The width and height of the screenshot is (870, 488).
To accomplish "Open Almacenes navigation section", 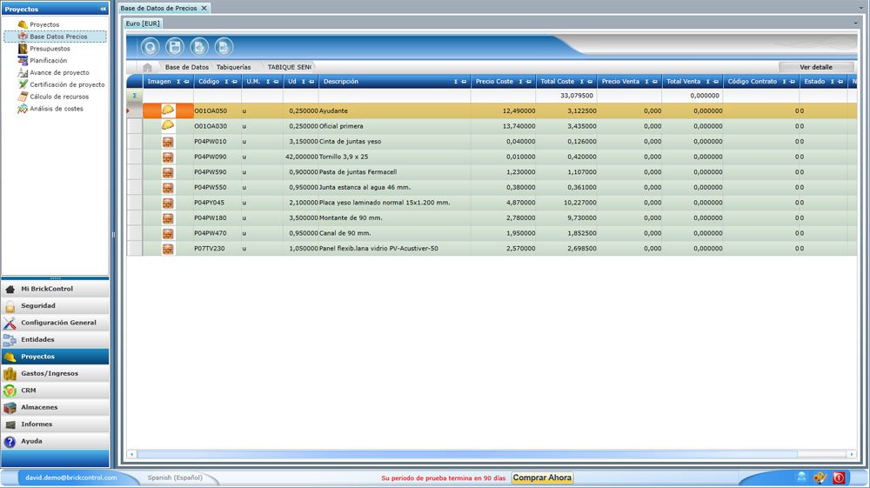I will tap(55, 407).
